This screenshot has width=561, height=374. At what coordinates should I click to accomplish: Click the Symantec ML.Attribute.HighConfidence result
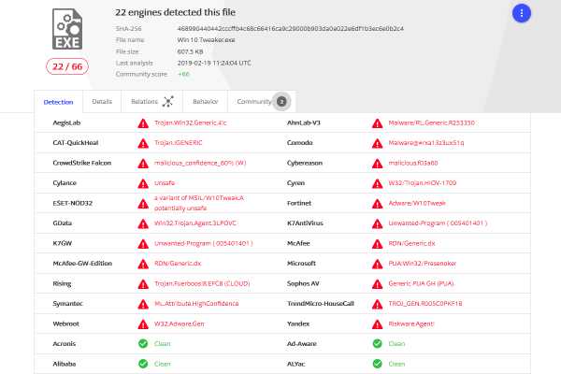pyautogui.click(x=196, y=304)
